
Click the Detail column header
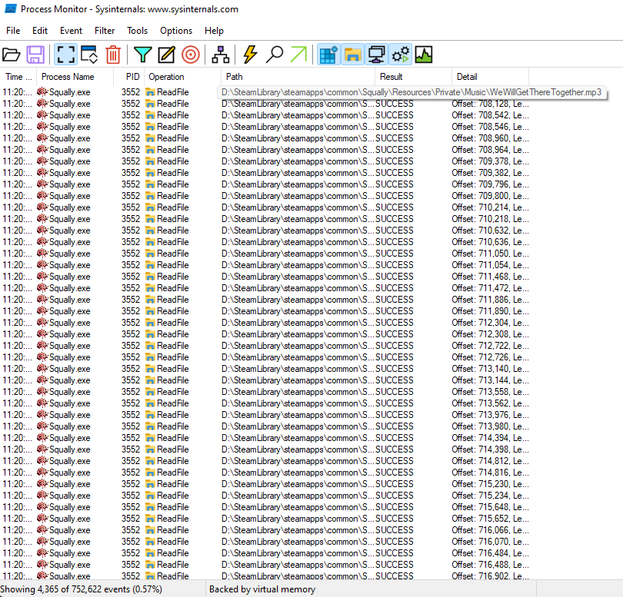pyautogui.click(x=490, y=77)
